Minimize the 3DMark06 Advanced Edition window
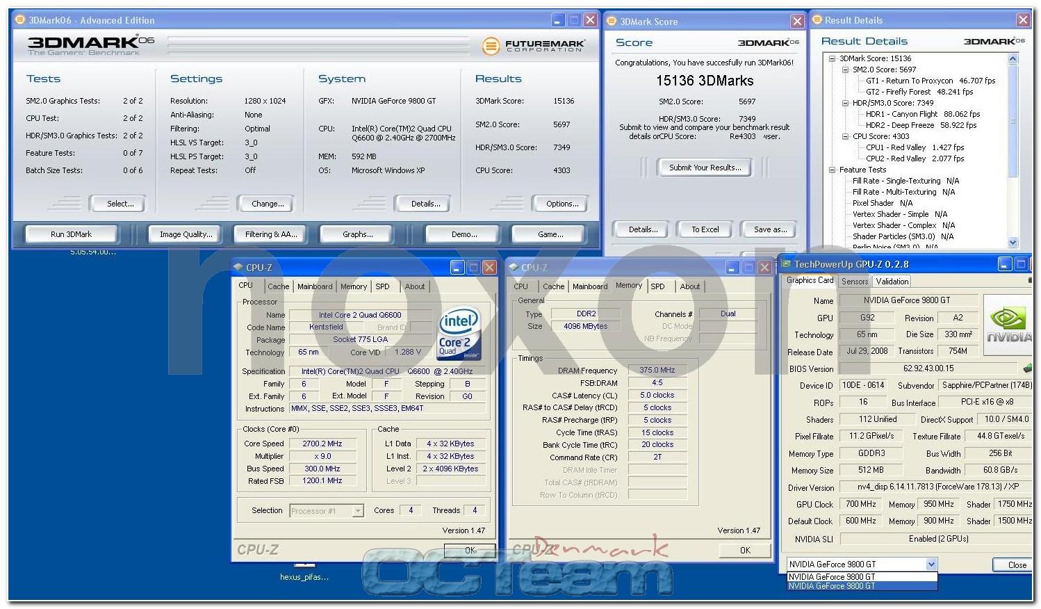The width and height of the screenshot is (1041, 609). [x=559, y=20]
